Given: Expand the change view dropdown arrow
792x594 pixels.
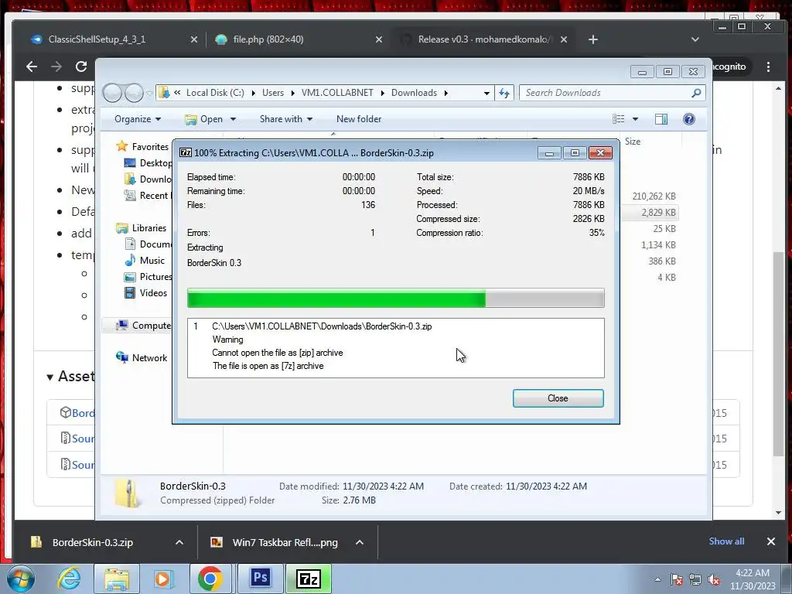Looking at the screenshot, I should (x=635, y=119).
